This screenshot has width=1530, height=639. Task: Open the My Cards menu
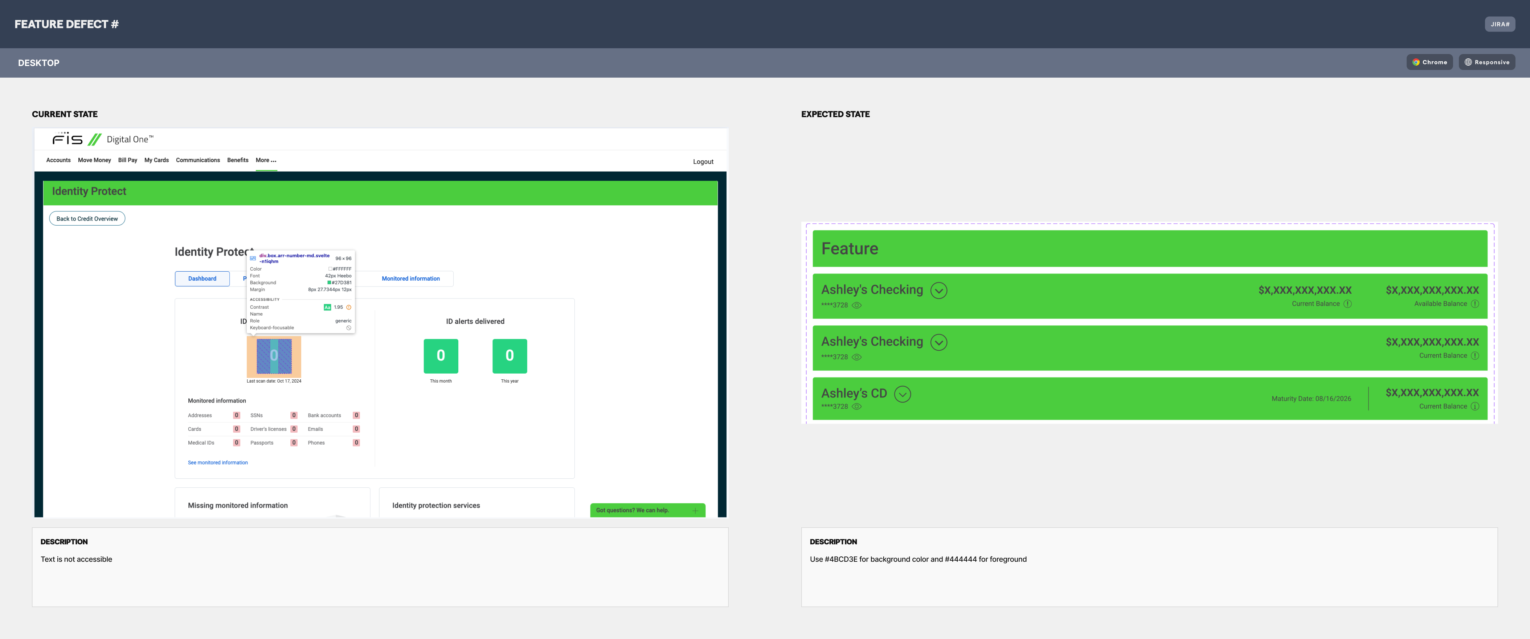click(x=156, y=160)
